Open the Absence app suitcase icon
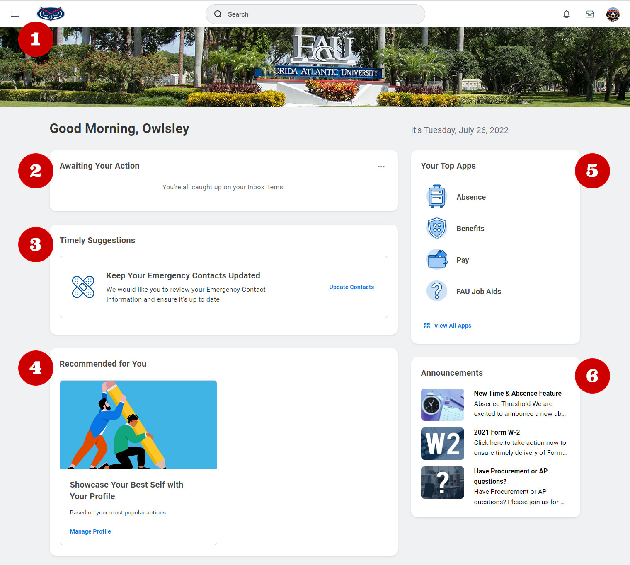This screenshot has height=565, width=630. 436,196
